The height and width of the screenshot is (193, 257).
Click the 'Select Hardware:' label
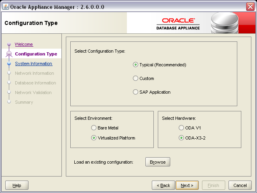(179, 118)
